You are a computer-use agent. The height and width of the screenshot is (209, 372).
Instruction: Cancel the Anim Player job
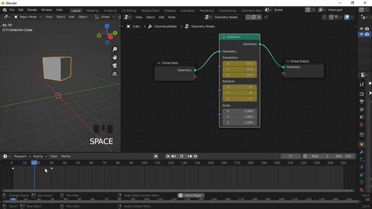(181, 196)
